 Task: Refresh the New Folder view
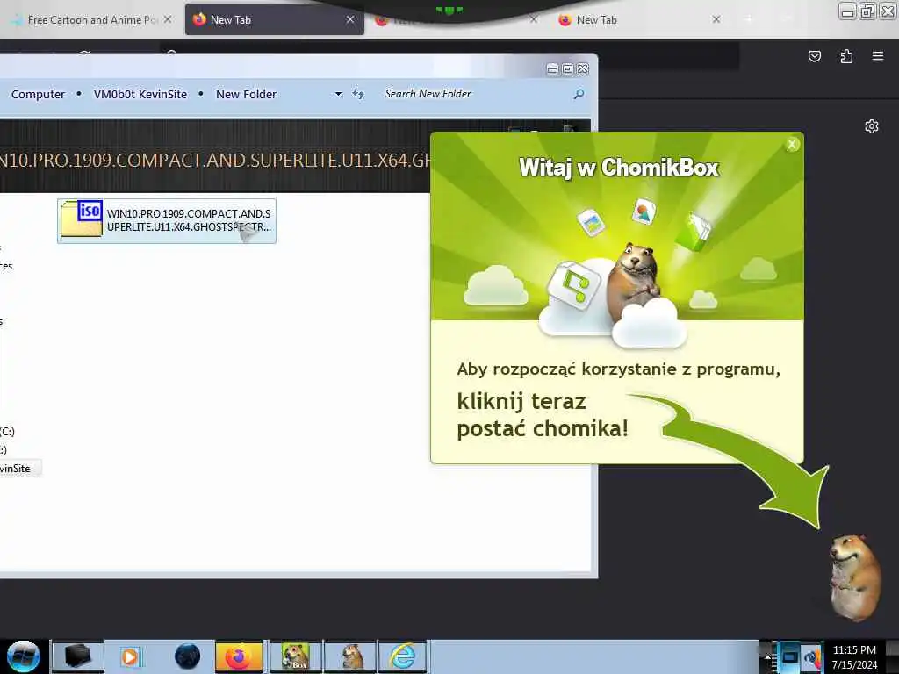pos(358,94)
